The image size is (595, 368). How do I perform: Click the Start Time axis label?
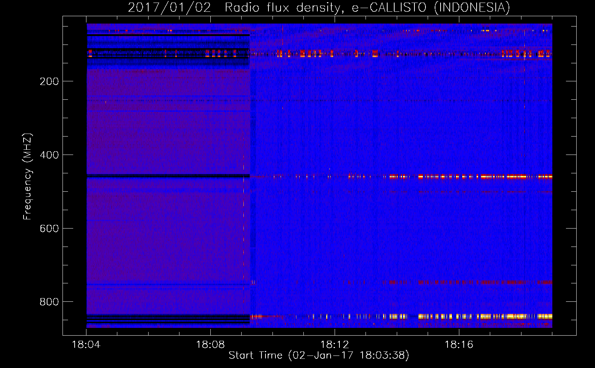point(319,355)
